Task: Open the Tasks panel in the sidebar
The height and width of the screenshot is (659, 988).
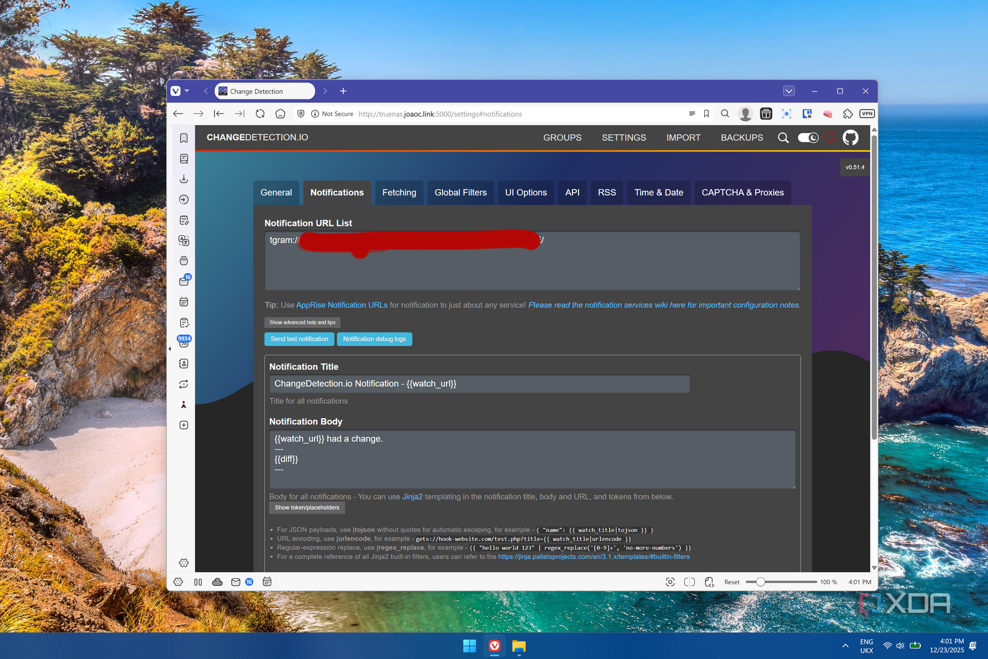Action: [184, 323]
